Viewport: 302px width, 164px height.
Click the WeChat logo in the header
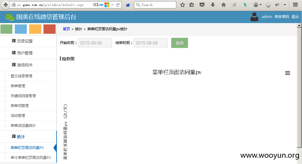coord(10,17)
